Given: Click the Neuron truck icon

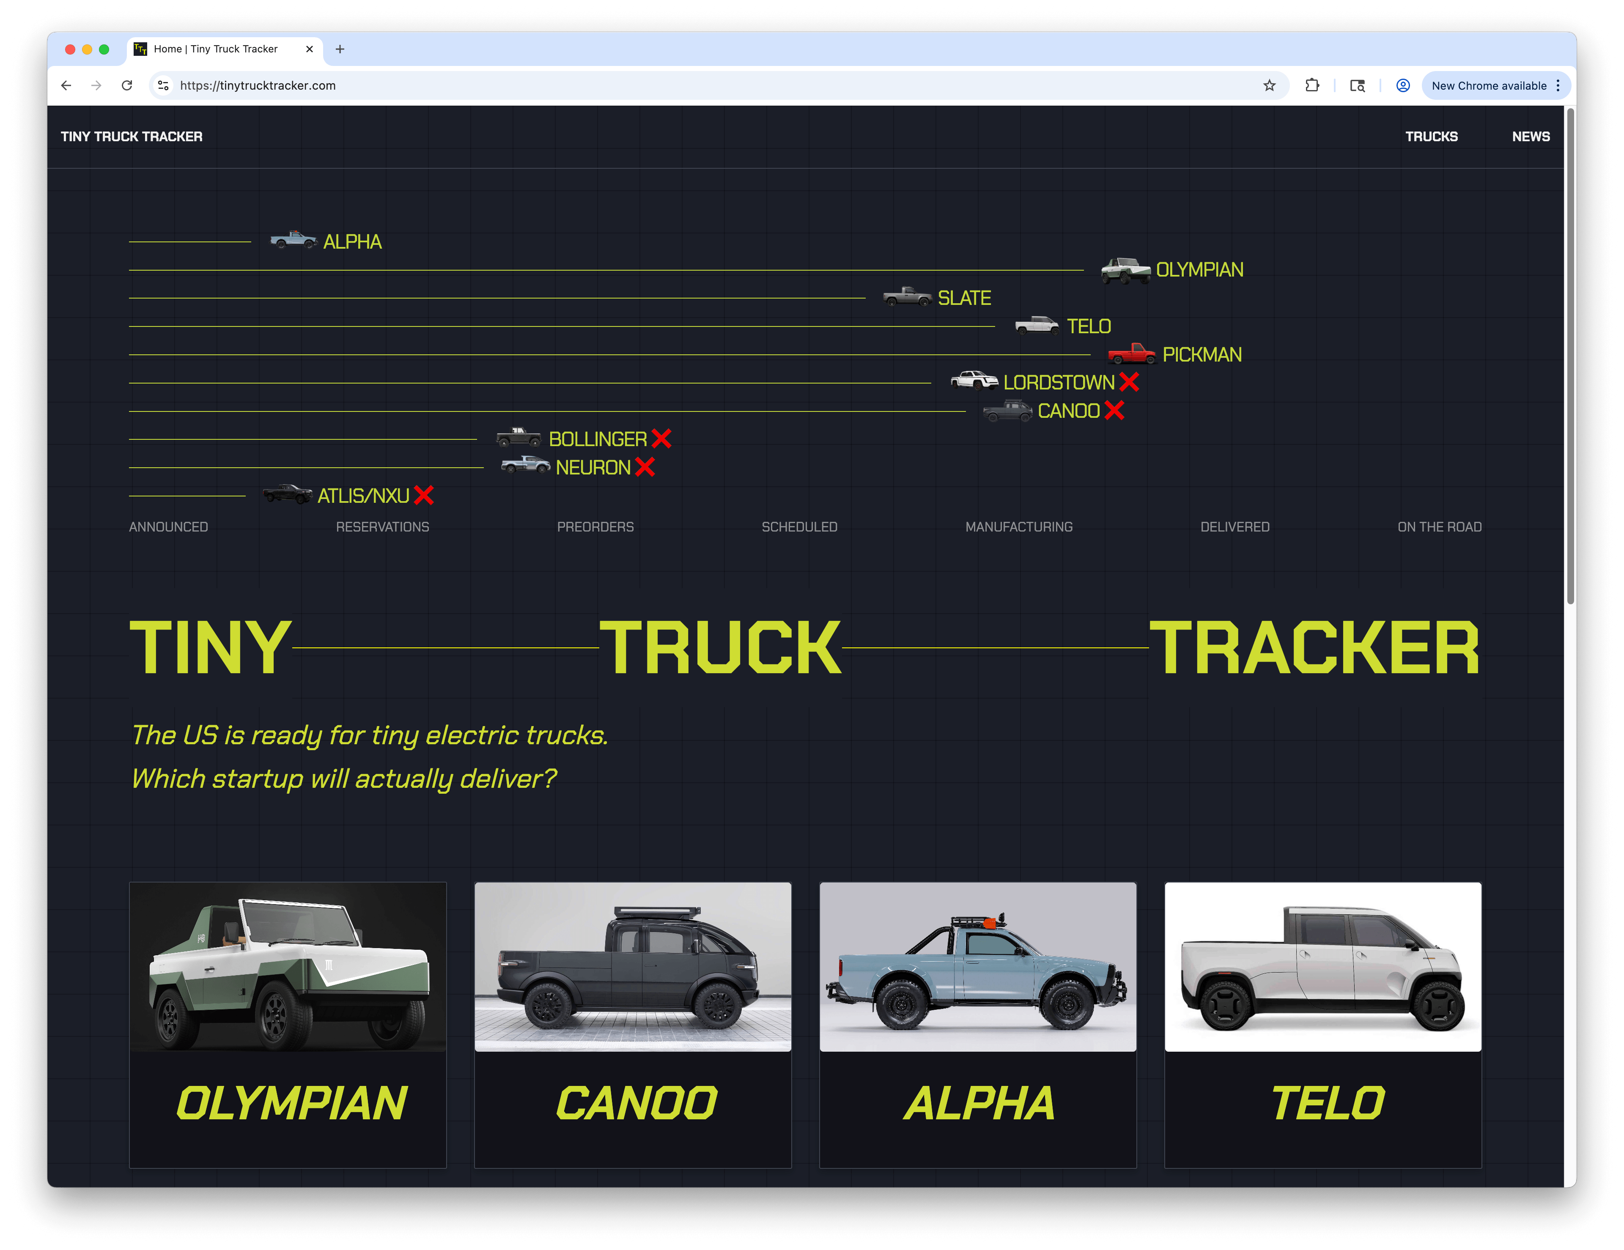Looking at the screenshot, I should point(527,466).
